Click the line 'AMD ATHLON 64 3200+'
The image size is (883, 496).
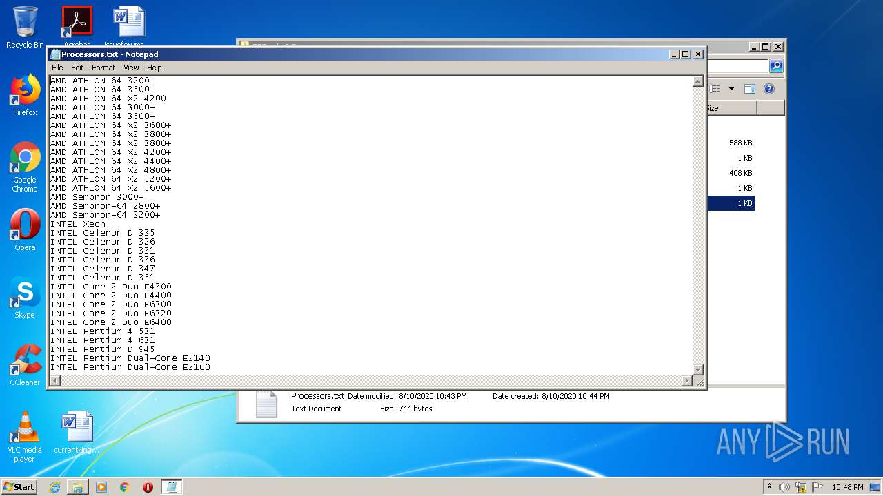103,81
